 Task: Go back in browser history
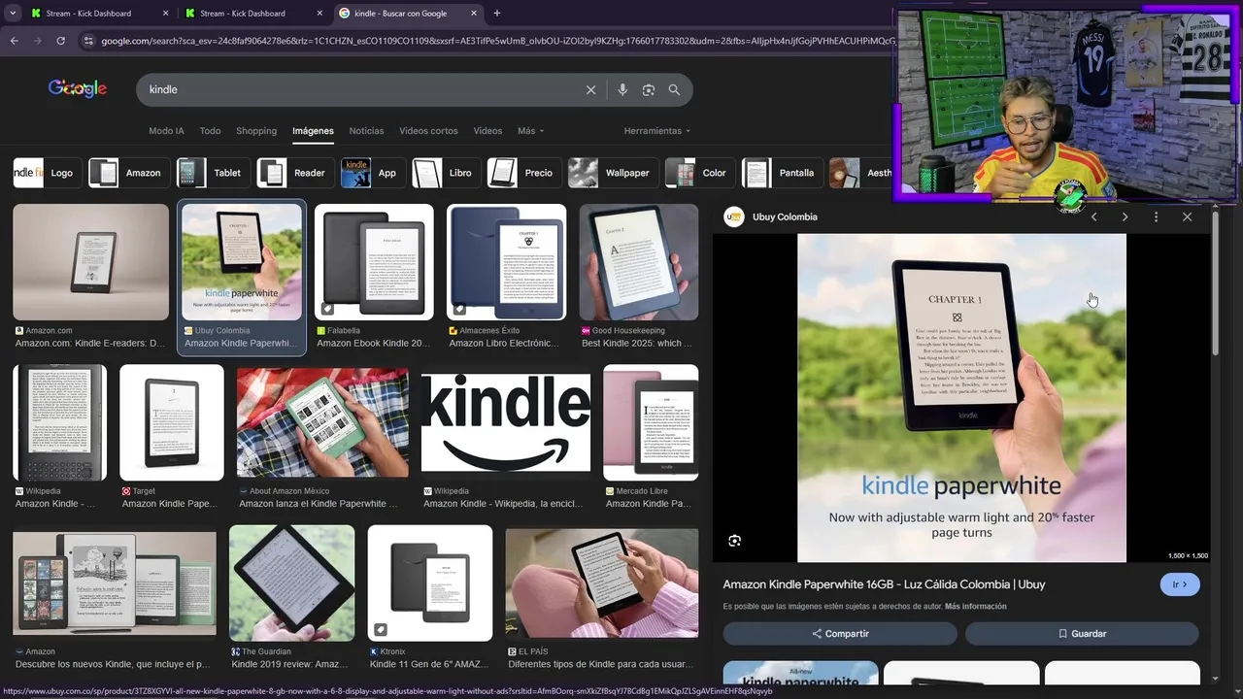(x=14, y=41)
